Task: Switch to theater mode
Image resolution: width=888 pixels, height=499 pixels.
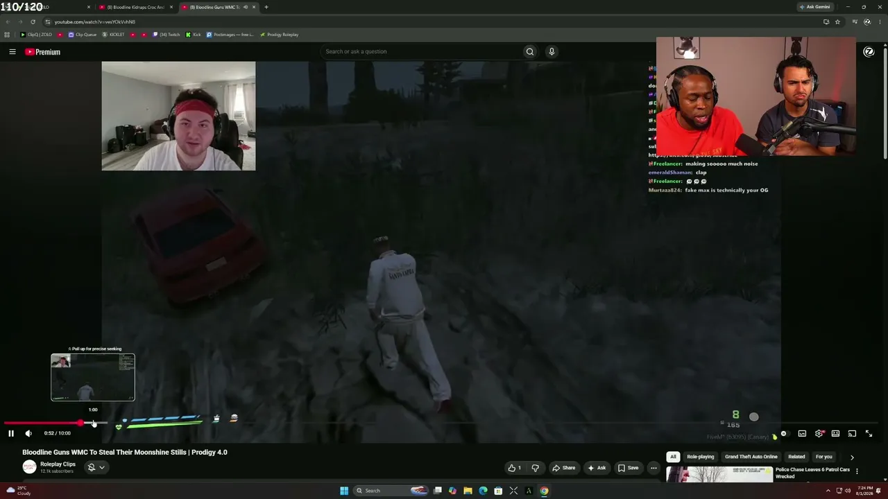Action: click(835, 434)
